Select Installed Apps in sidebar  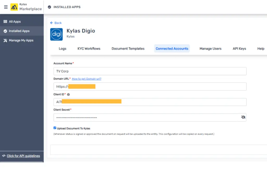tap(22, 31)
